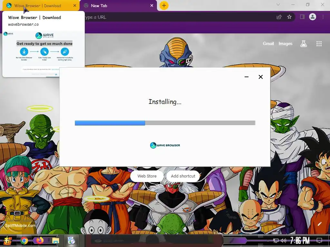Close the Wave Browser installer dialog
Screen dimensions: 330x247
(x=260, y=77)
